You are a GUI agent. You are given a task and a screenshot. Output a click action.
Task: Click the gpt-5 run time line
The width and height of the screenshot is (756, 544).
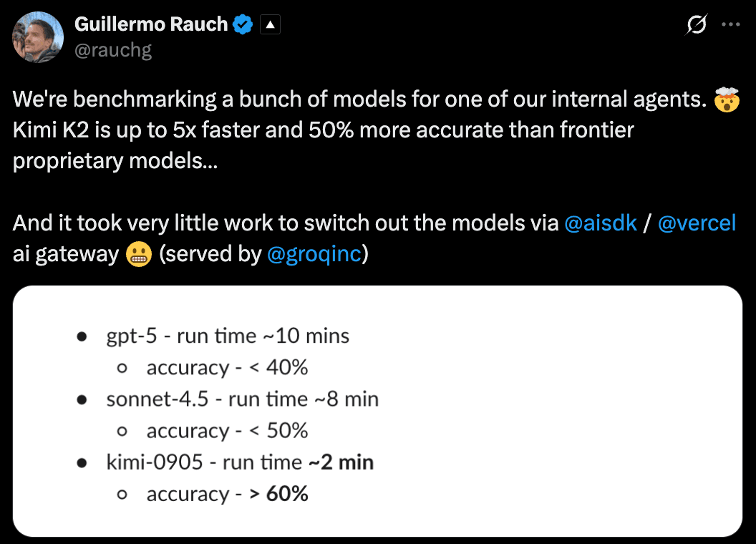(x=228, y=336)
